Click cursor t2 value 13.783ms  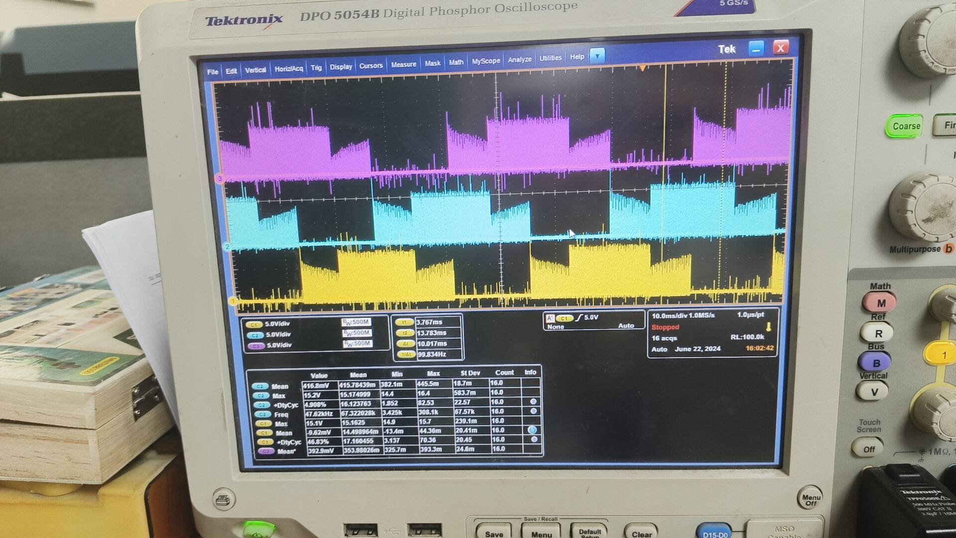pos(432,333)
